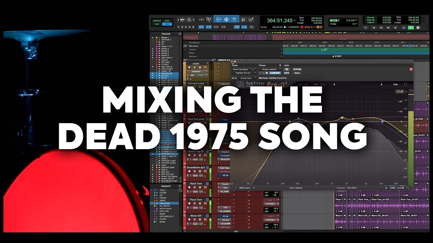
Task: Click the 'tambo' group color swatch
Action: tap(155, 222)
